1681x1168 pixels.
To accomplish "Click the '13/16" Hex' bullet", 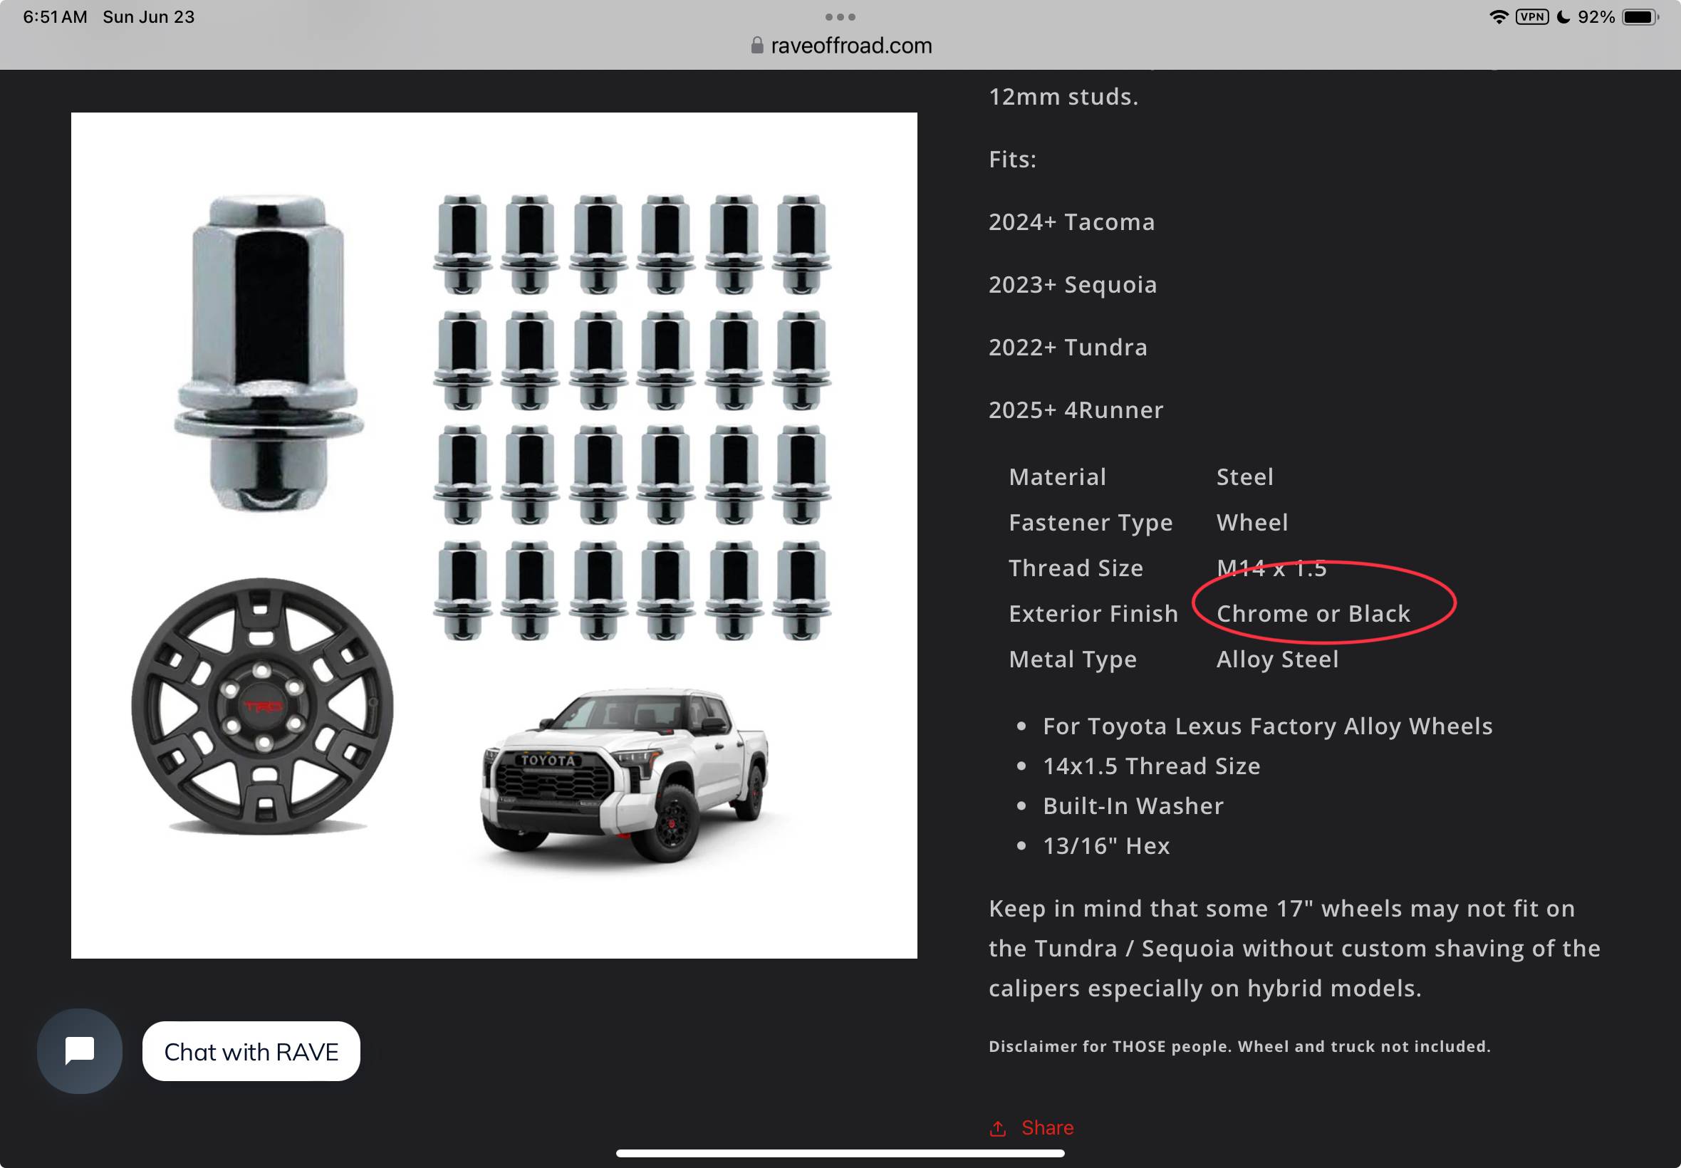I will 1105,846.
